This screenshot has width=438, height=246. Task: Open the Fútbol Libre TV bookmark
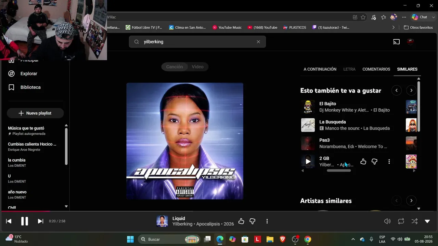(x=144, y=27)
